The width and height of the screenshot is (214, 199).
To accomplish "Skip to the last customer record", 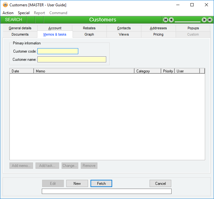I will pos(210,20).
